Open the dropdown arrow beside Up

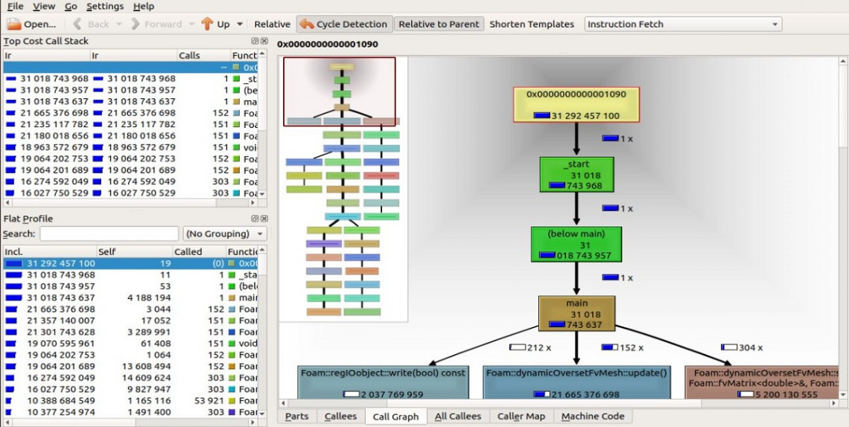[240, 25]
